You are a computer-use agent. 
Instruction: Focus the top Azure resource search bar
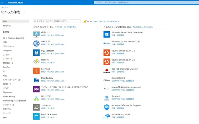pos(146,2)
